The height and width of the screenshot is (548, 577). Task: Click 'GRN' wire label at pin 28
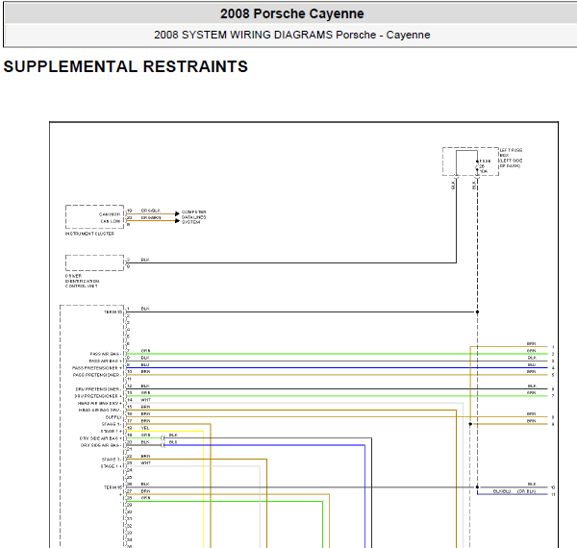(145, 498)
